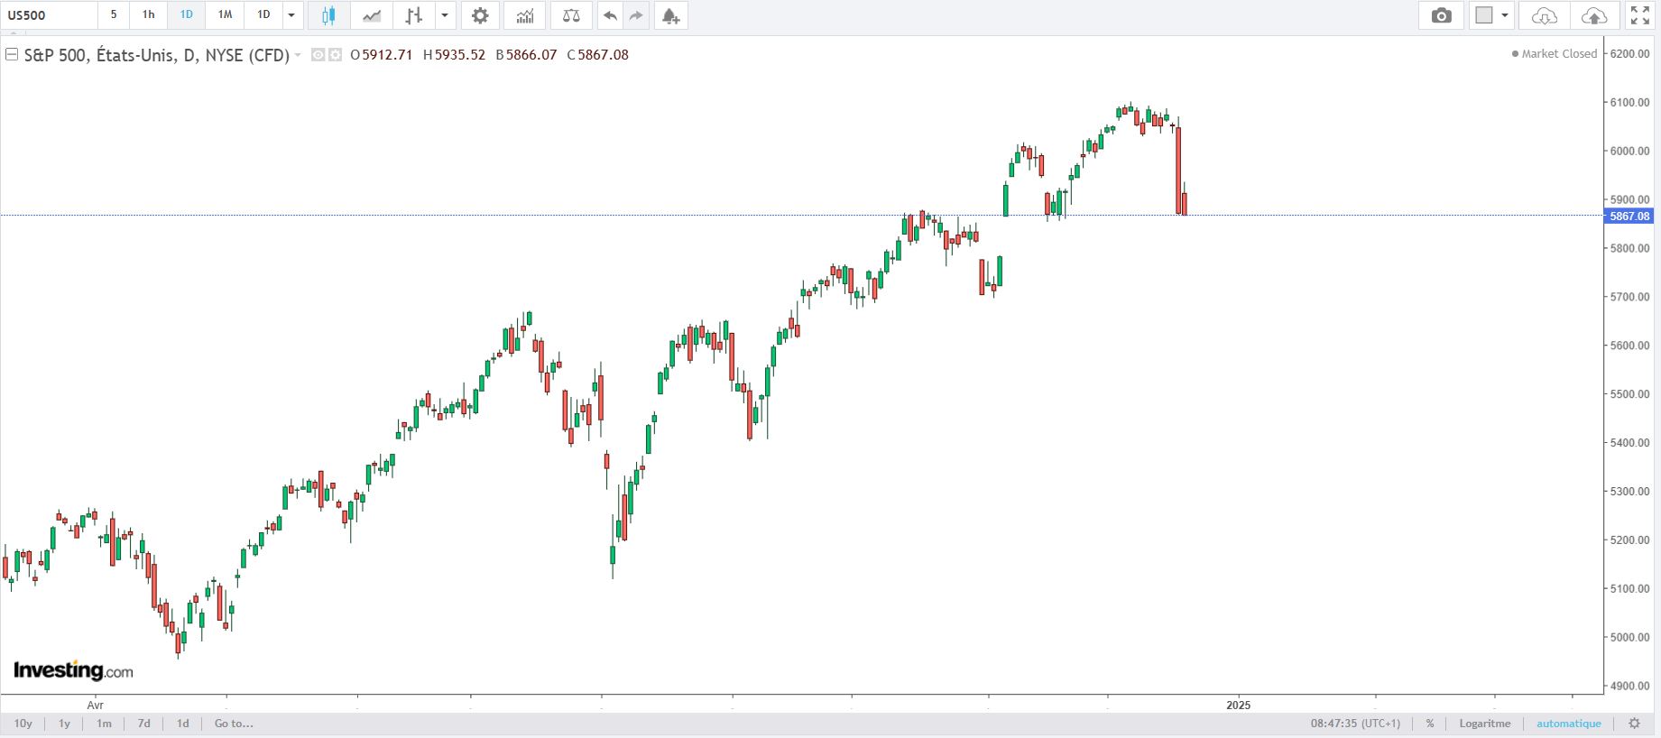Open the indicators menu icon

524,15
